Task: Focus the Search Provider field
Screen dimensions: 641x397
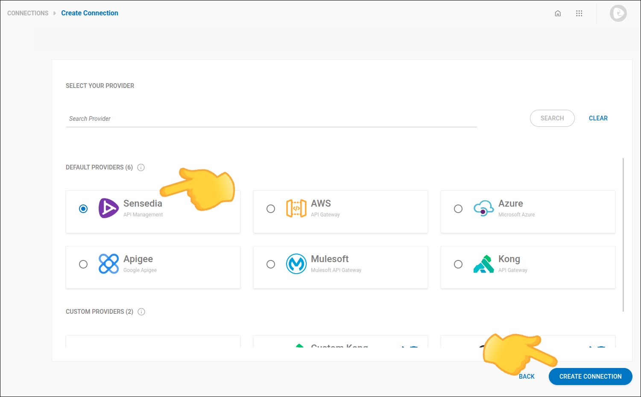Action: (271, 119)
